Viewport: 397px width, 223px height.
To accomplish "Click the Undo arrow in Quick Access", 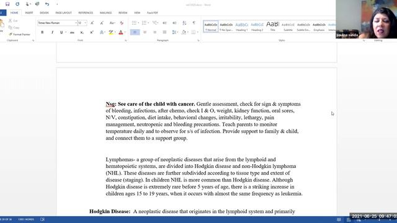I will coord(47,4).
